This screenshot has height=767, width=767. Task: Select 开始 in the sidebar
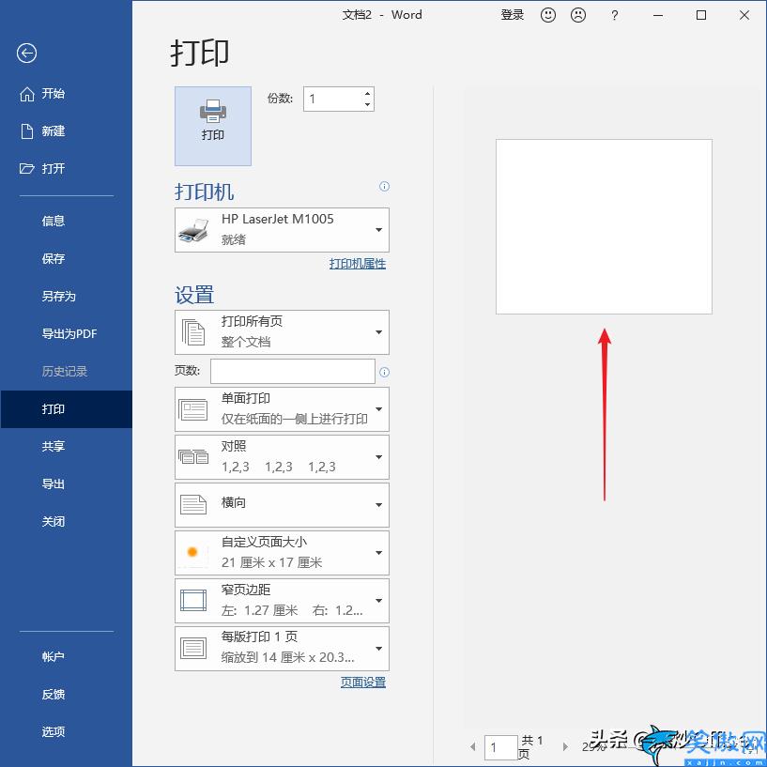[66, 94]
